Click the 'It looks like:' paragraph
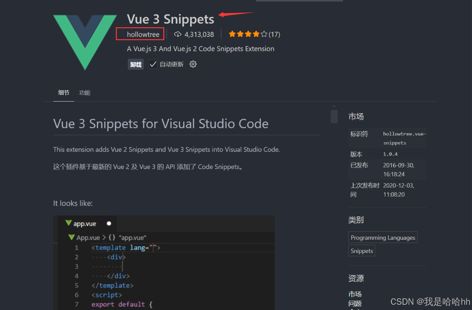The height and width of the screenshot is (310, 472). [73, 203]
